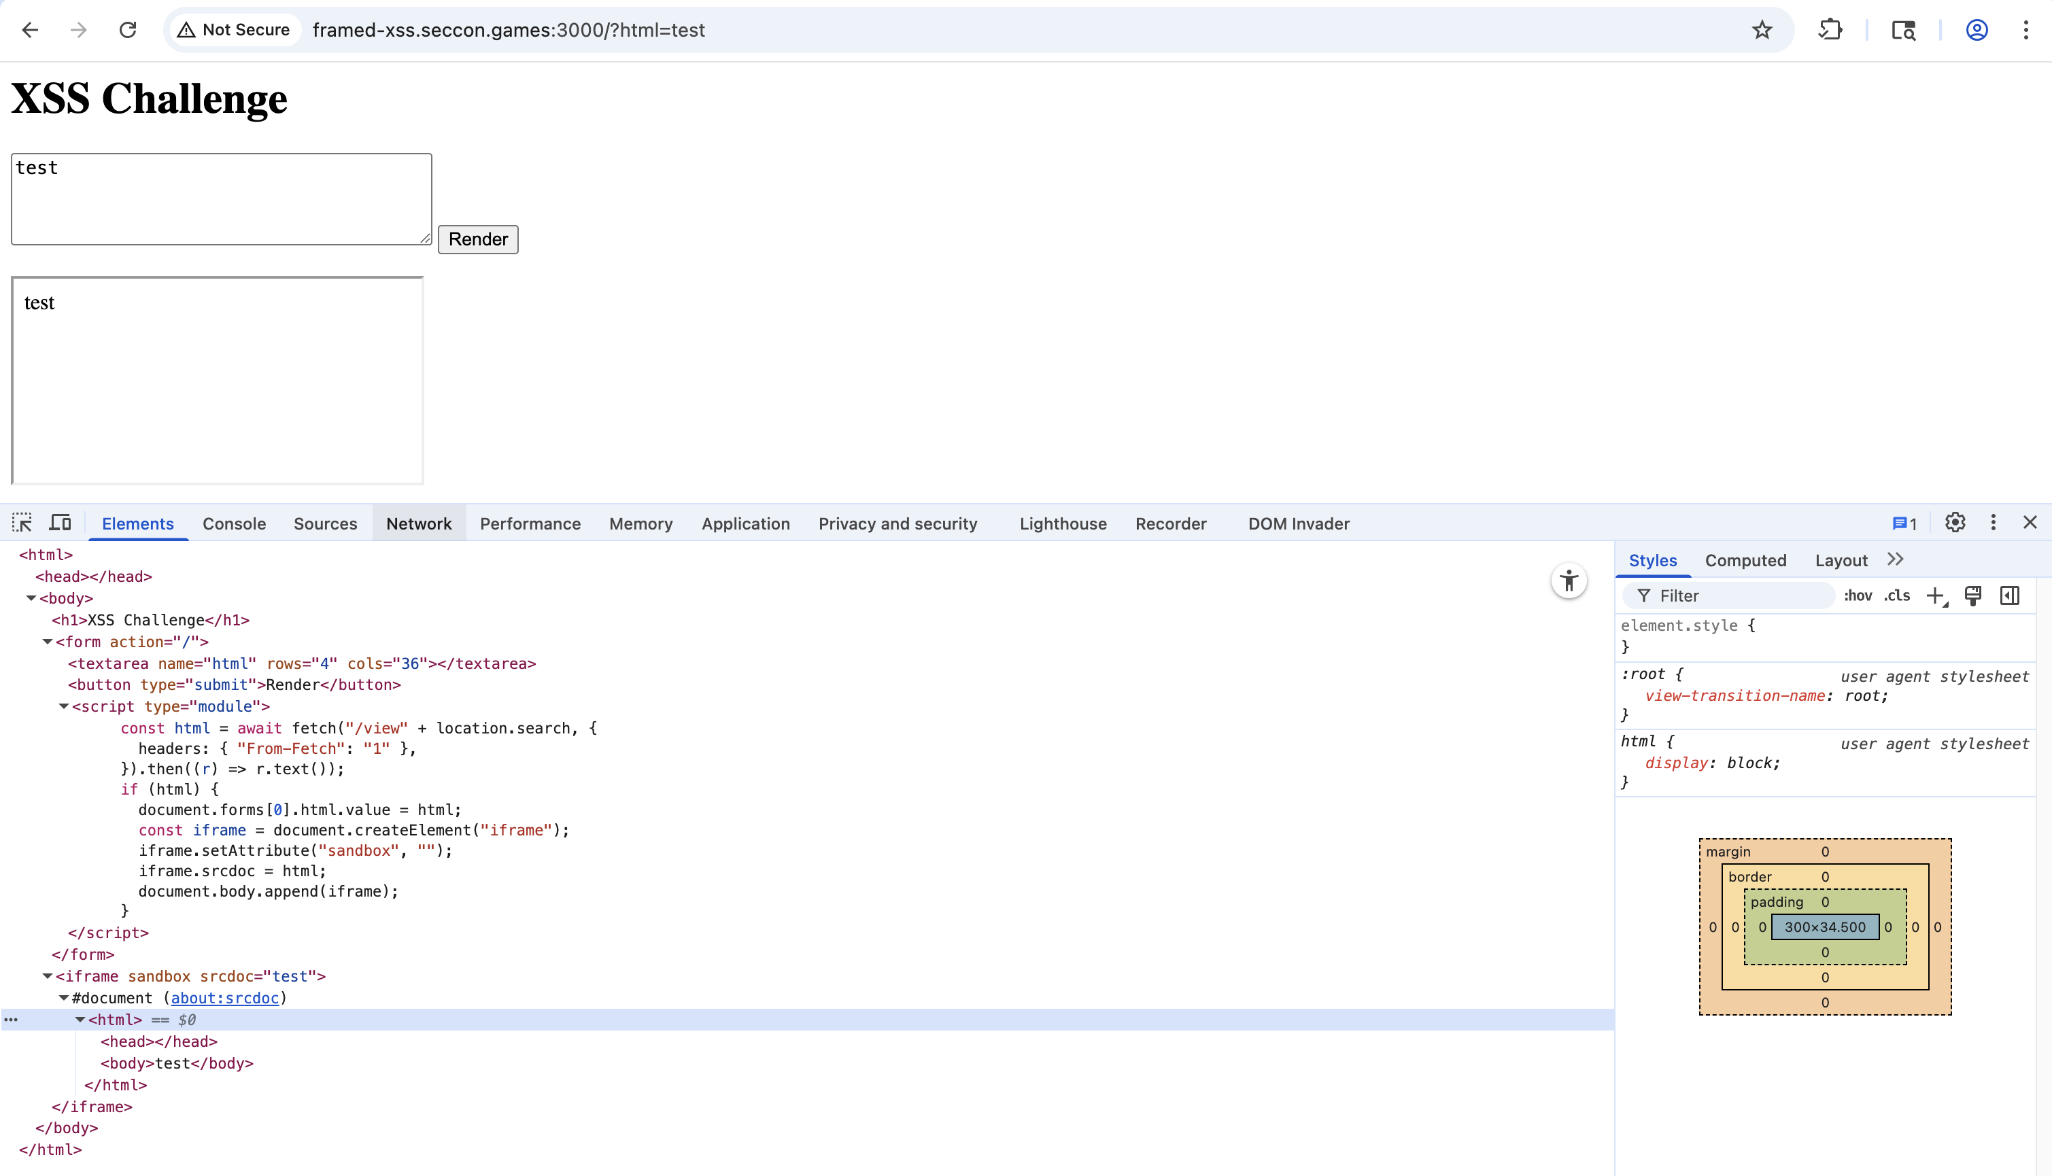Click the inspect element picker icon
The height and width of the screenshot is (1176, 2052).
click(22, 523)
